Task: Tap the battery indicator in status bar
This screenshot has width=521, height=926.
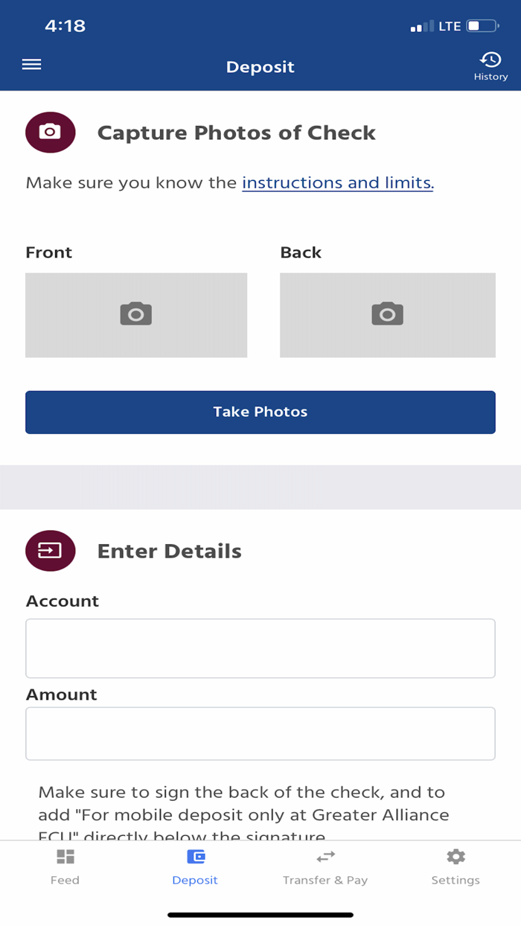Action: tap(482, 26)
